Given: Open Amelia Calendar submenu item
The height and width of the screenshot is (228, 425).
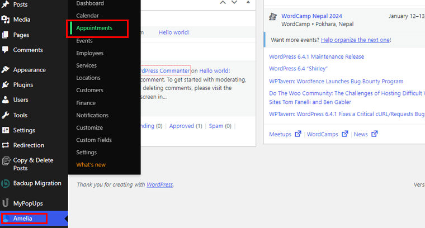Looking at the screenshot, I should coord(87,16).
